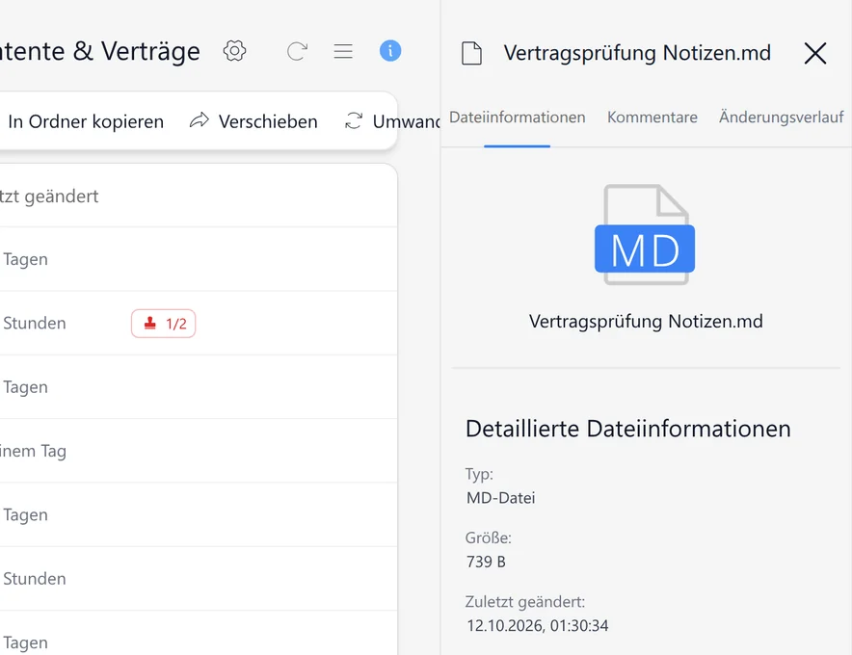Click the folder title ending in '& Verträge'

click(x=100, y=52)
